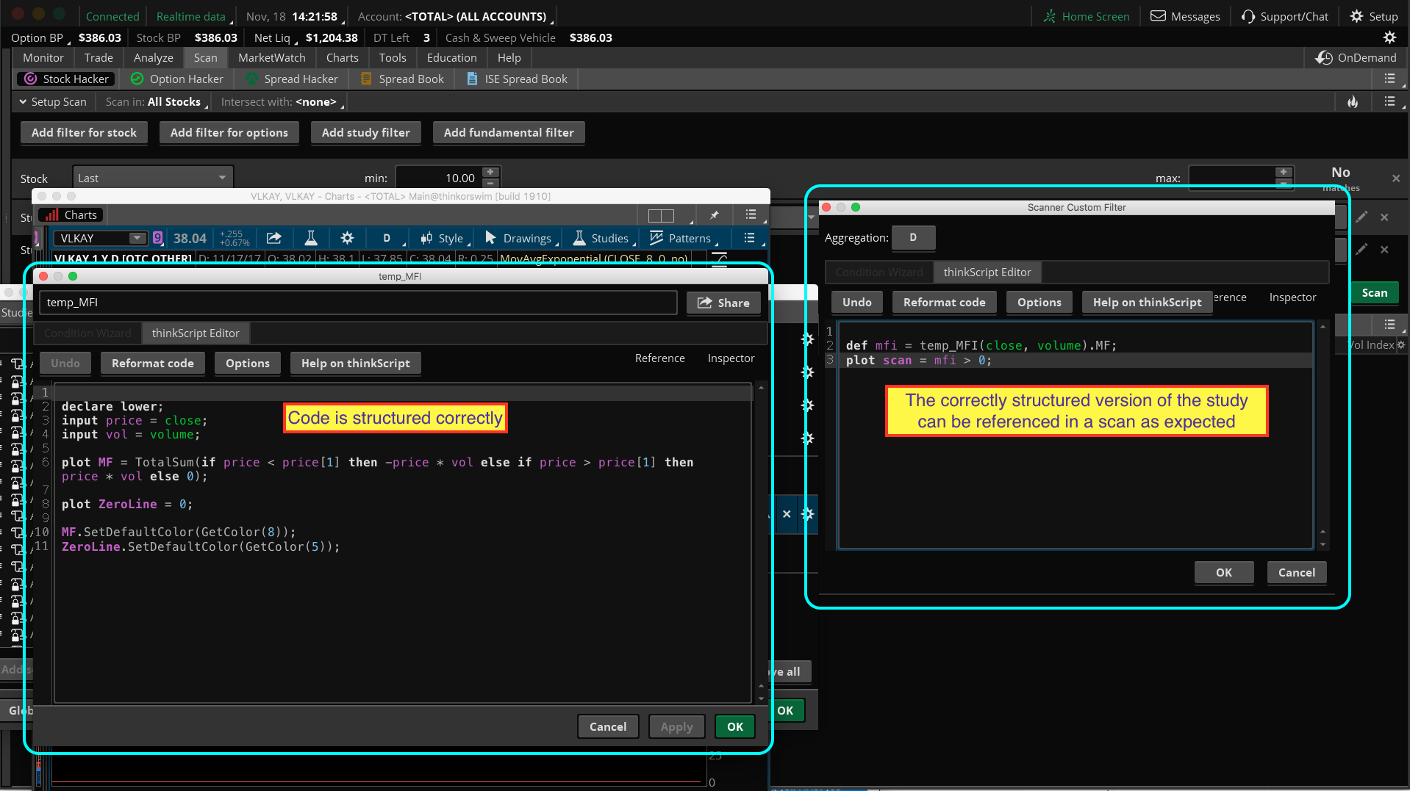Image resolution: width=1410 pixels, height=791 pixels.
Task: Open the MarketWatch menu tab
Action: coord(272,57)
